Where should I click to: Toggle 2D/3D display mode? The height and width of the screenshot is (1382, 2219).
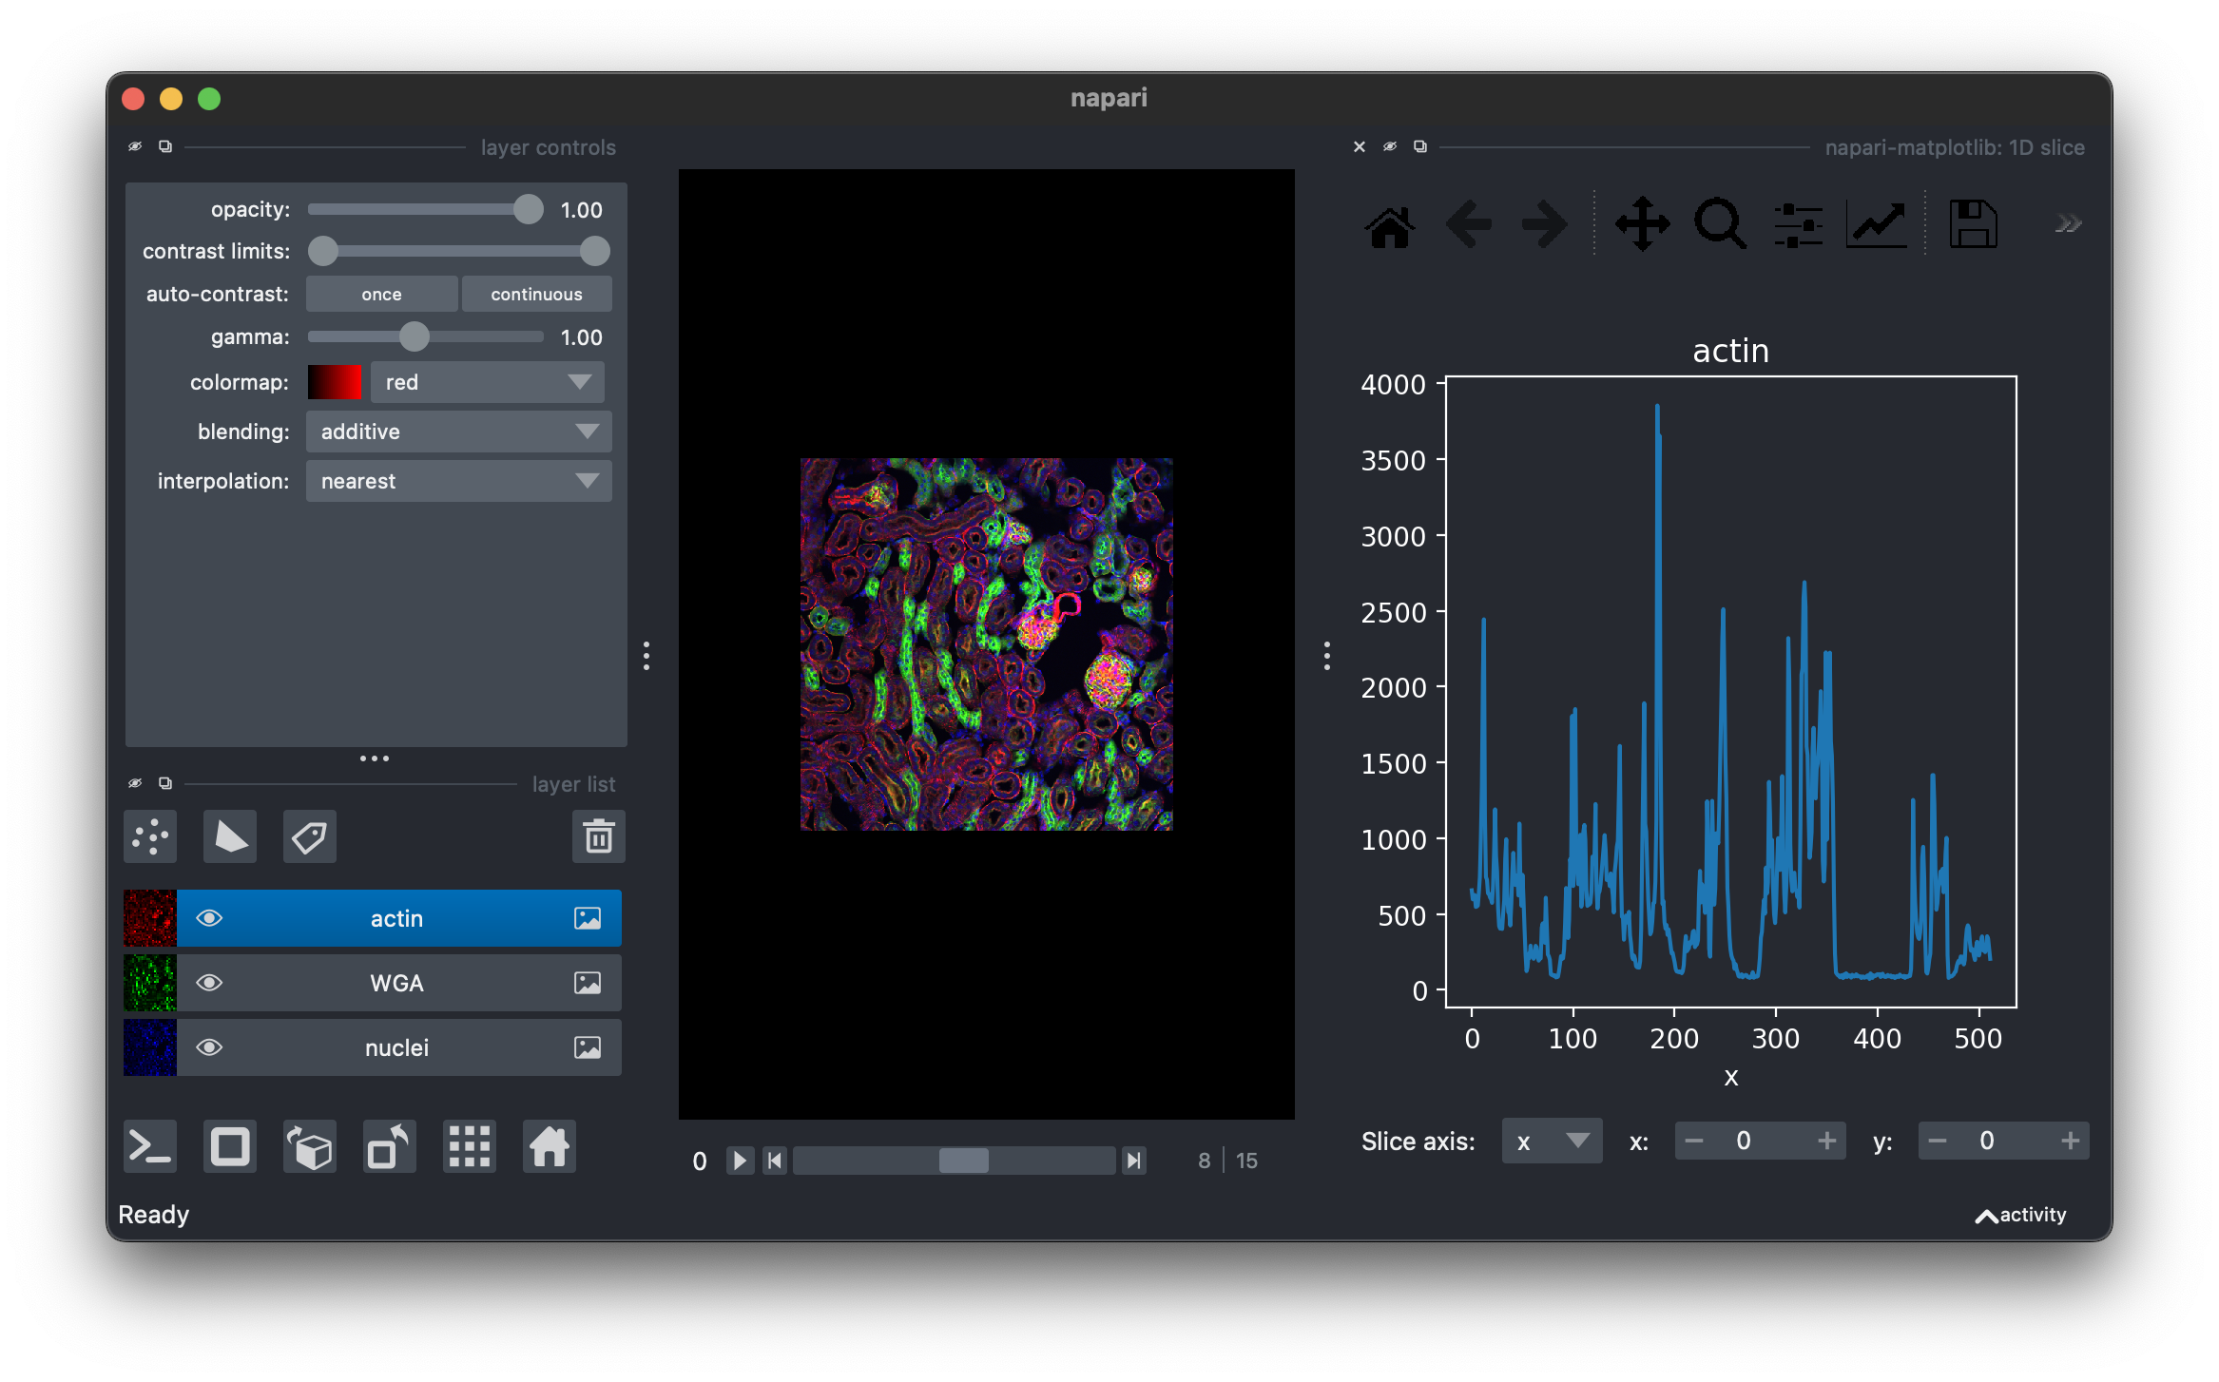click(230, 1147)
